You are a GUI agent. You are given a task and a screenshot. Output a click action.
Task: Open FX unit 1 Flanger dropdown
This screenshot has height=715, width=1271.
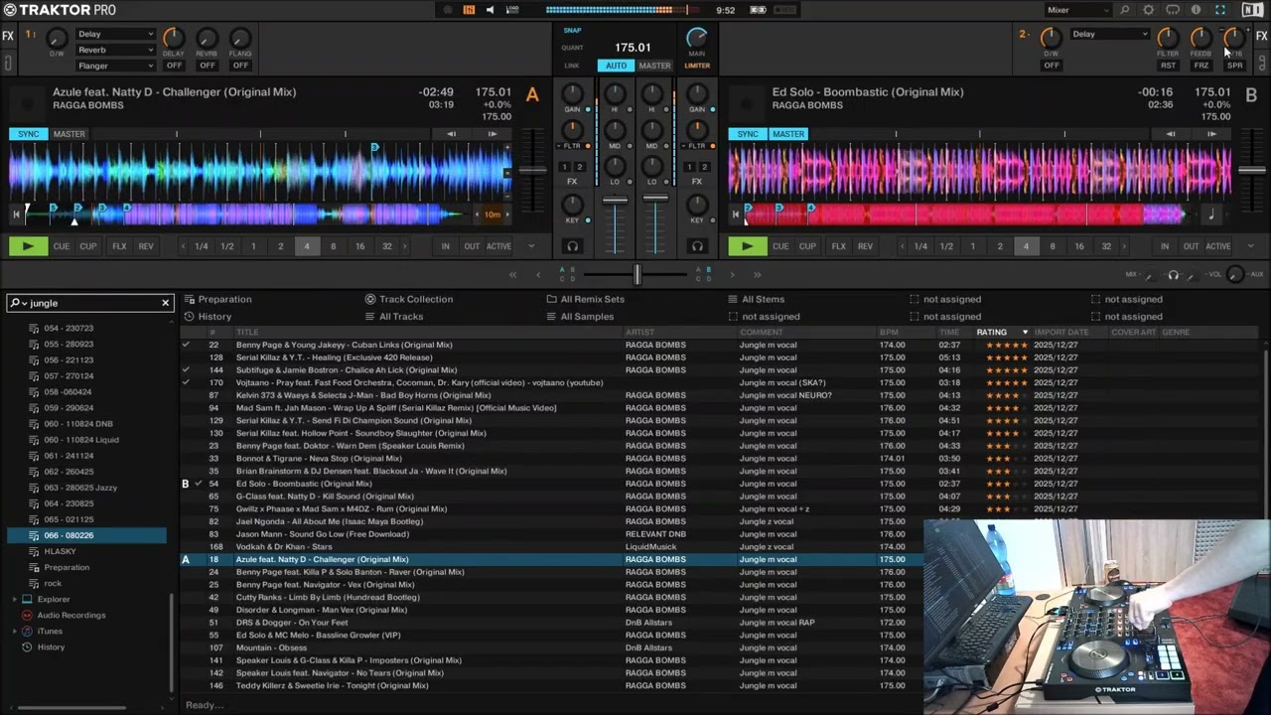click(115, 66)
